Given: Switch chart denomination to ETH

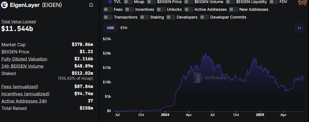Looking at the screenshot, I should click(x=124, y=28).
